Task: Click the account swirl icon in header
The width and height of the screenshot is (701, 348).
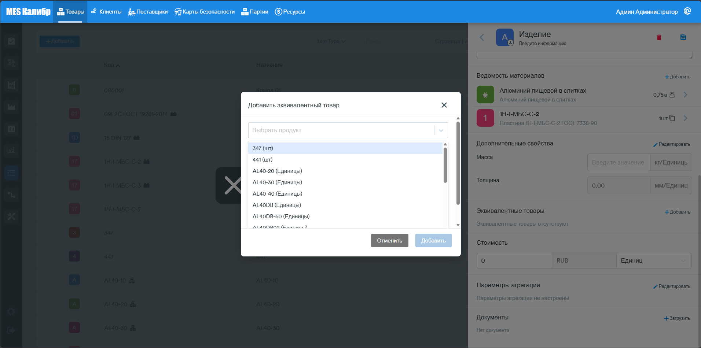Action: pos(687,11)
